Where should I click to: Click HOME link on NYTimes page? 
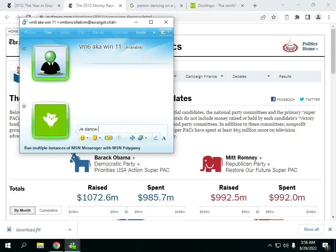pos(13,31)
